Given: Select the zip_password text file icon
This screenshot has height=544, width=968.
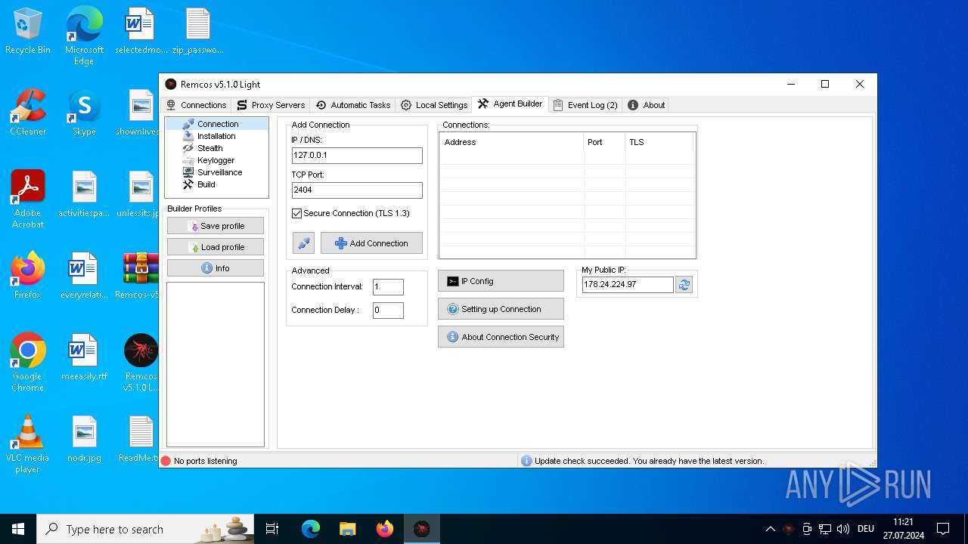Looking at the screenshot, I should pos(197,32).
